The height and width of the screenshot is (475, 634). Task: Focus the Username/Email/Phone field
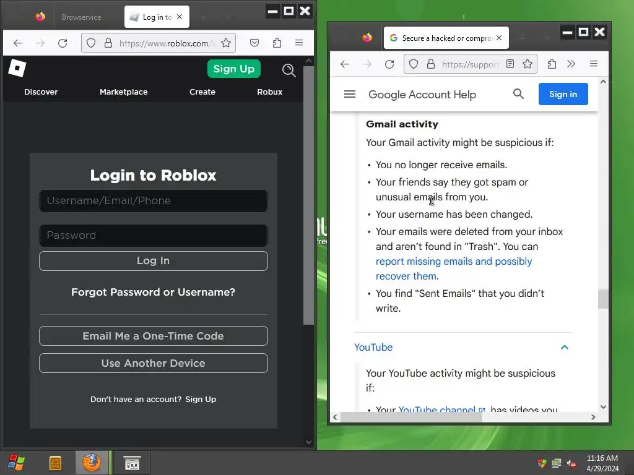point(154,201)
